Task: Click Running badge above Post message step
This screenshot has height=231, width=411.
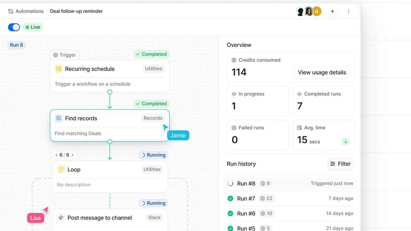Action: click(x=153, y=203)
